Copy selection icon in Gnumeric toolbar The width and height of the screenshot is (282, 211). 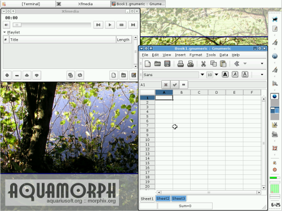[213, 64]
